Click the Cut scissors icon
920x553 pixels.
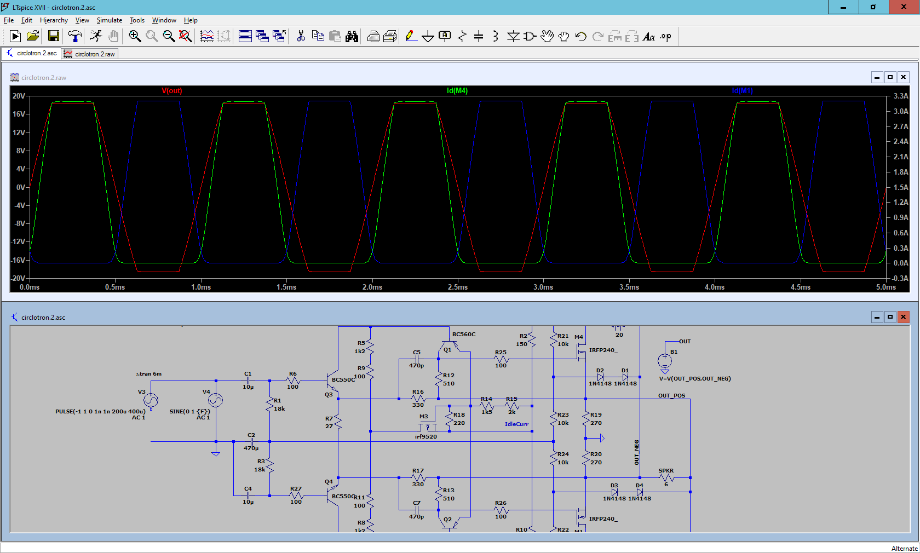pos(301,36)
